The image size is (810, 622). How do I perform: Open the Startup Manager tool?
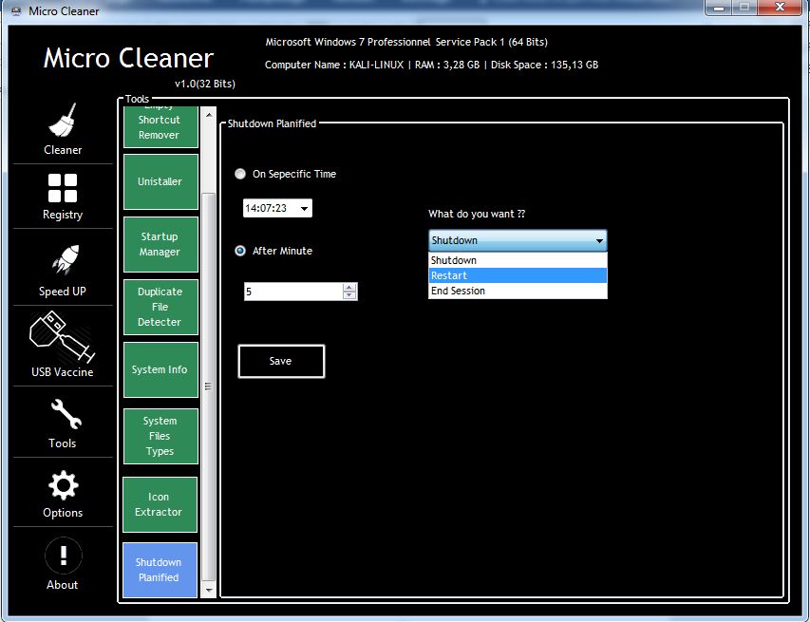[160, 244]
